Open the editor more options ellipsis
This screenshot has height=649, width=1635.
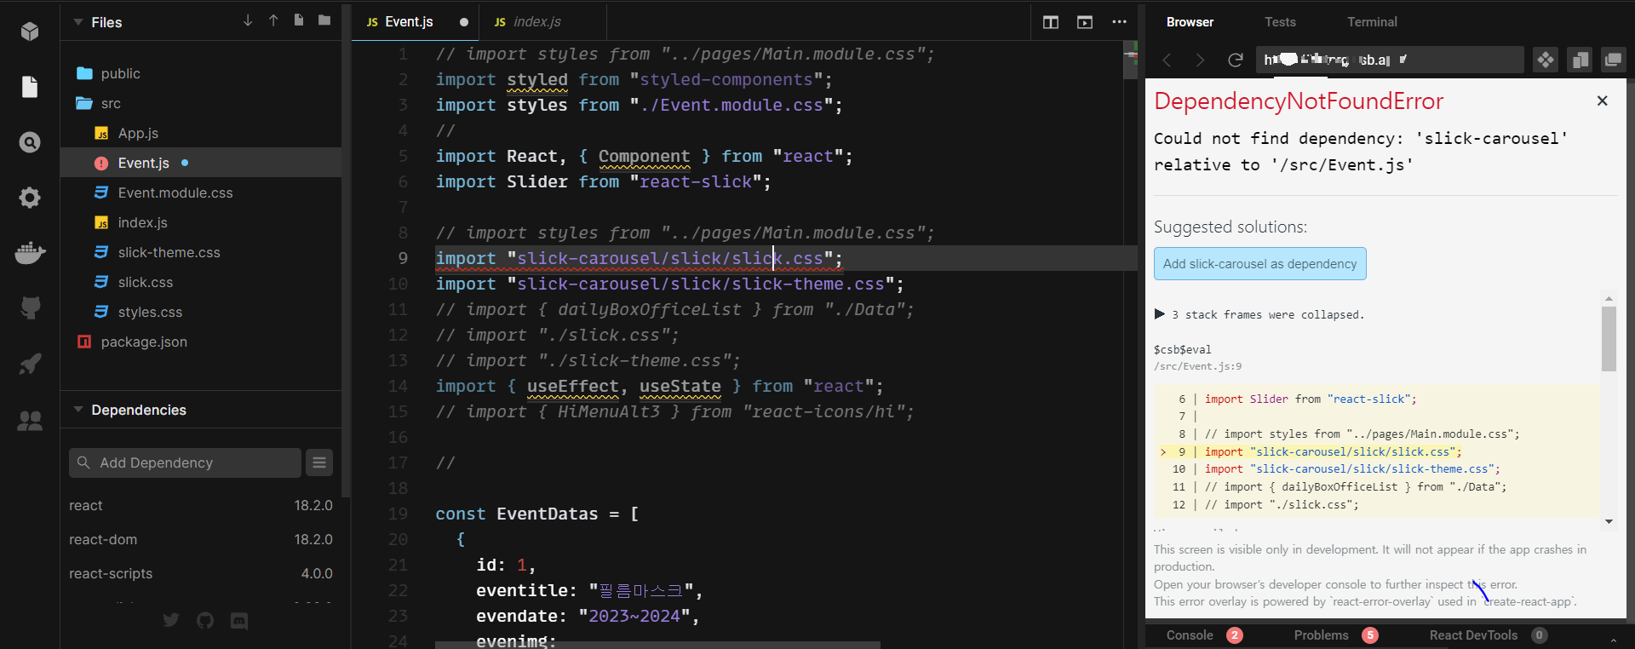[x=1119, y=22]
